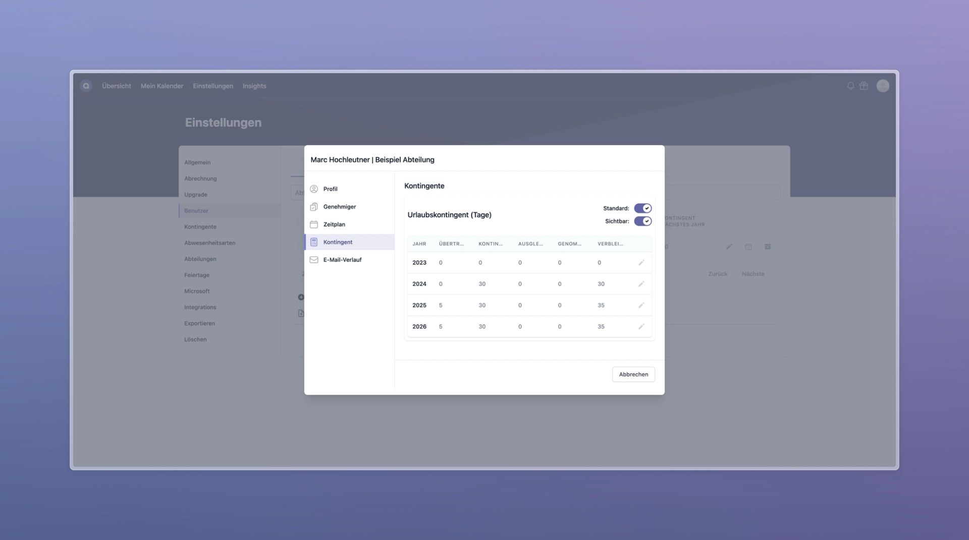Open the user avatar menu
Image resolution: width=969 pixels, height=540 pixels.
tap(883, 86)
